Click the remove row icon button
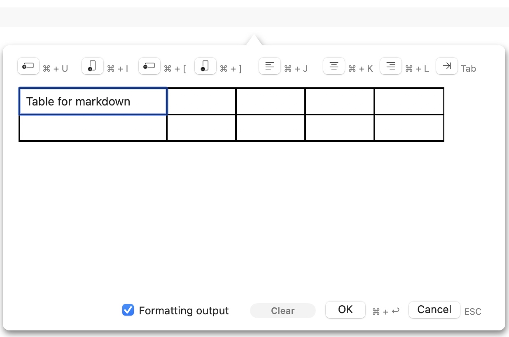 (x=149, y=66)
